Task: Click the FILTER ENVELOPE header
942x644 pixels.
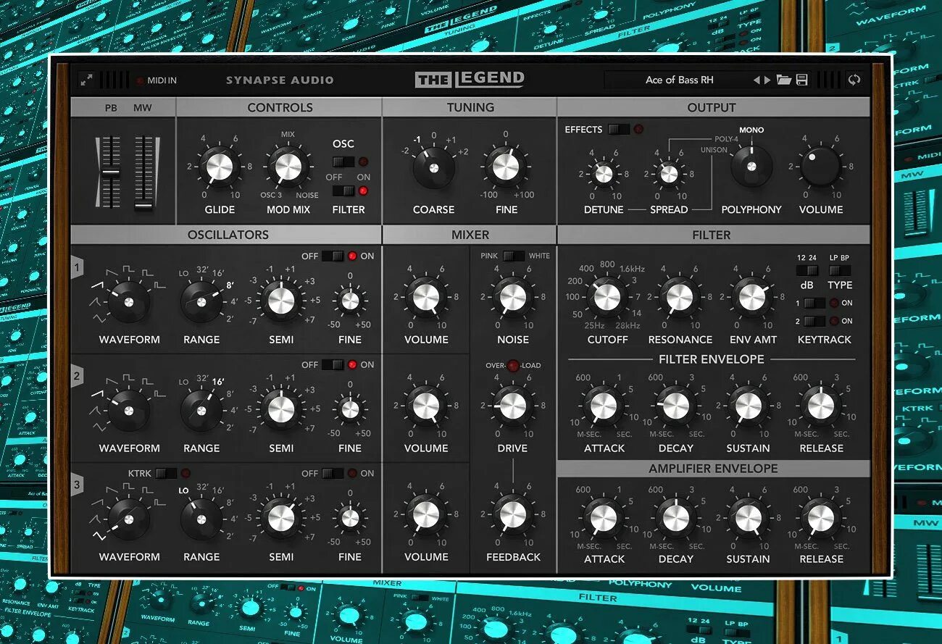Action: tap(712, 359)
